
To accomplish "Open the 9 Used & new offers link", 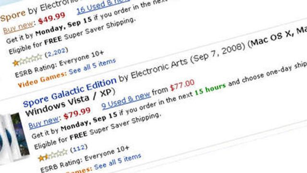I will point(126,100).
